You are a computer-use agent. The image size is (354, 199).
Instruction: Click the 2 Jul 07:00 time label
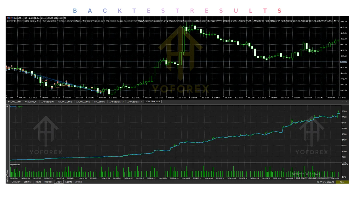pos(342,98)
